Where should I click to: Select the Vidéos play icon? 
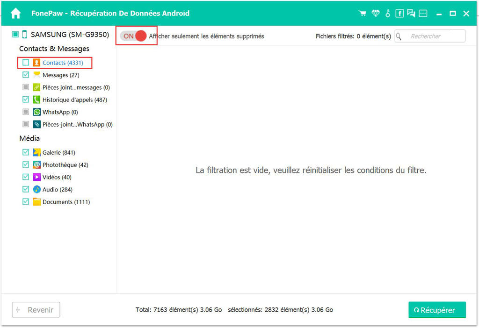click(36, 177)
